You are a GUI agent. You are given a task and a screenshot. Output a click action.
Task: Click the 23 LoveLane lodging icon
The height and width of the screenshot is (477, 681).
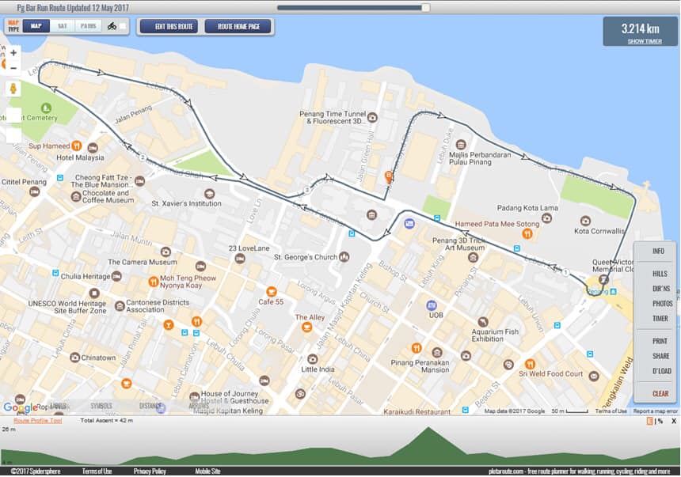coord(240,259)
